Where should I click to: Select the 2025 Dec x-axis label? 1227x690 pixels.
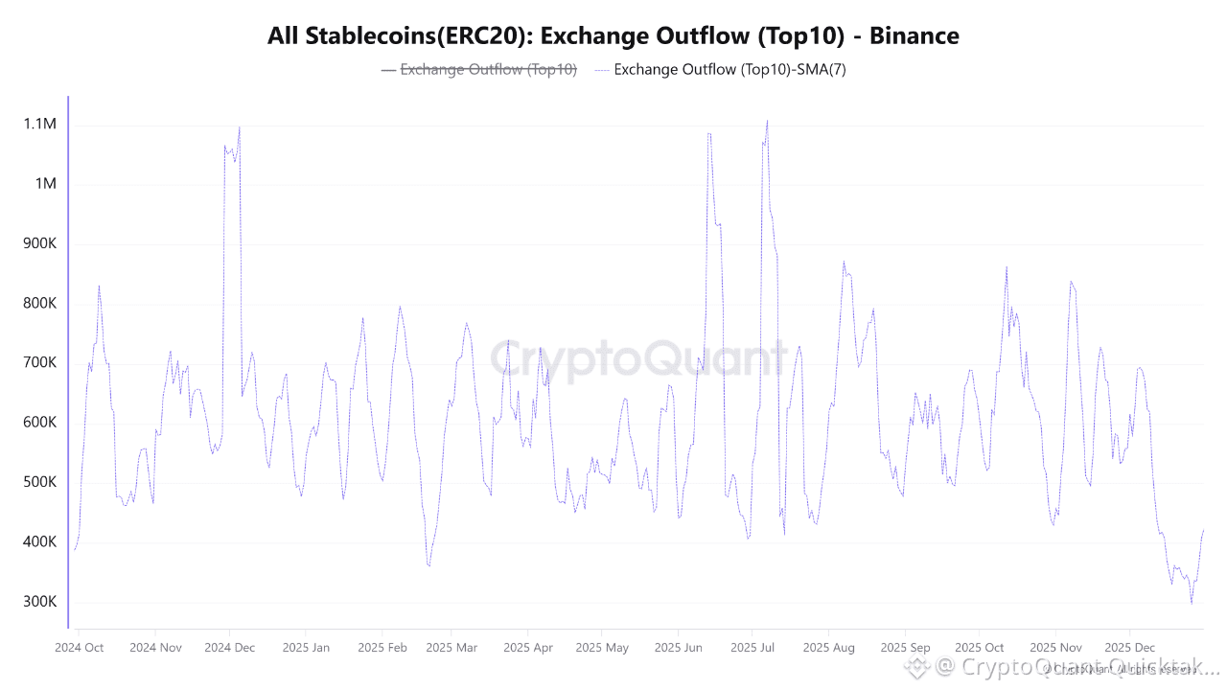(1130, 648)
